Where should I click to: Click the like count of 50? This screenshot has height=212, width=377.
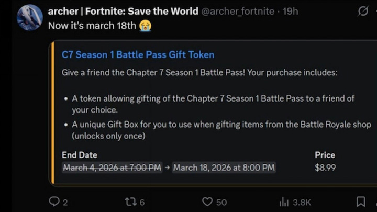point(221,202)
